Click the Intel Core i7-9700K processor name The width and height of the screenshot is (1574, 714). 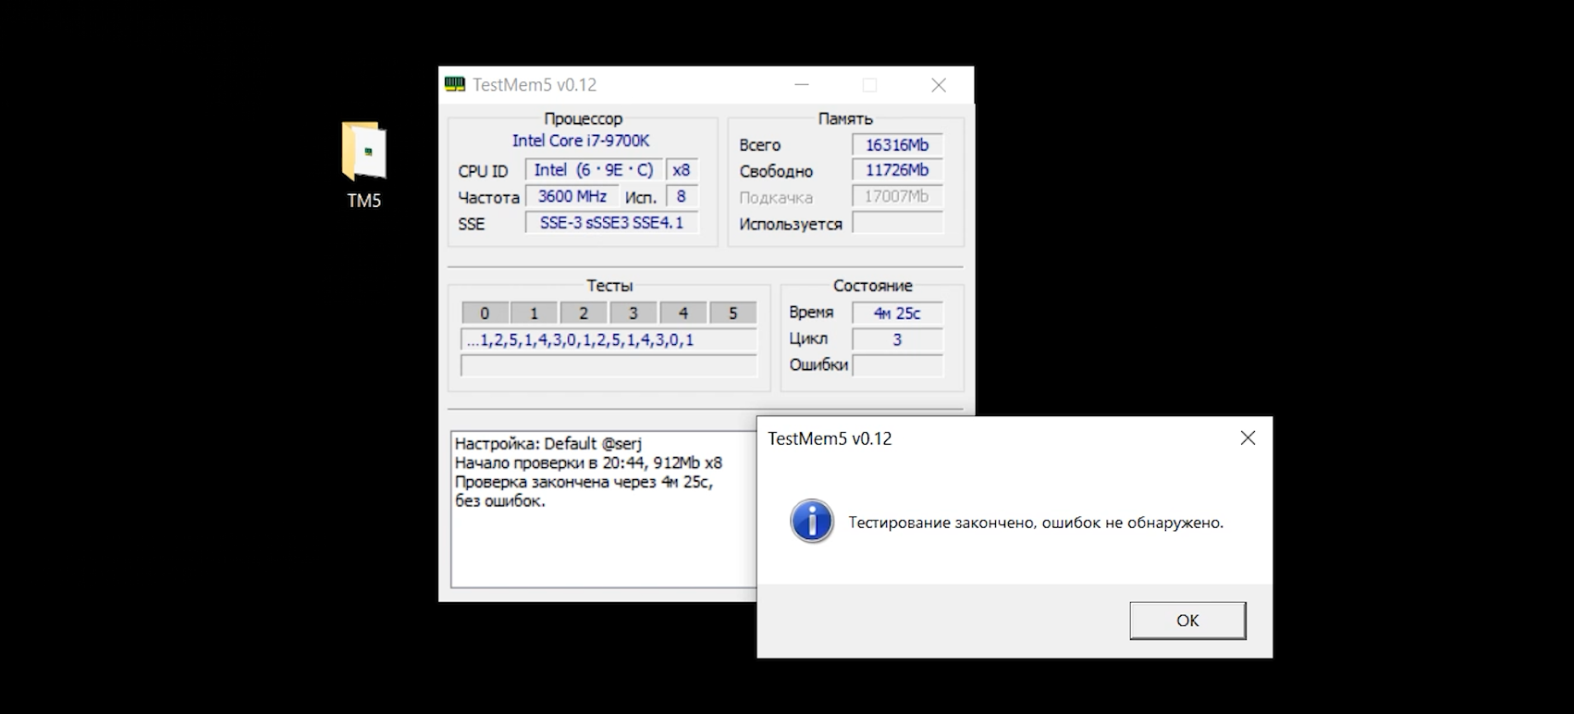click(581, 141)
